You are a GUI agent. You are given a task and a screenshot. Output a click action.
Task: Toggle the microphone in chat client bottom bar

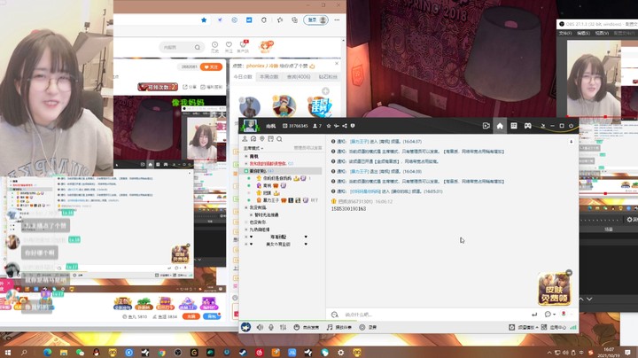(x=271, y=327)
